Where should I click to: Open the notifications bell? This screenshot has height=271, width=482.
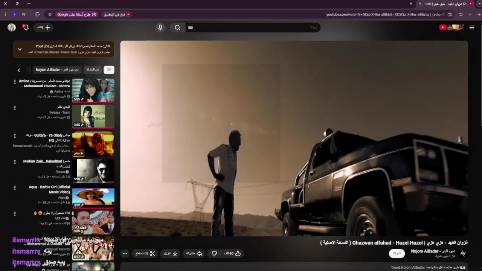[x=25, y=27]
